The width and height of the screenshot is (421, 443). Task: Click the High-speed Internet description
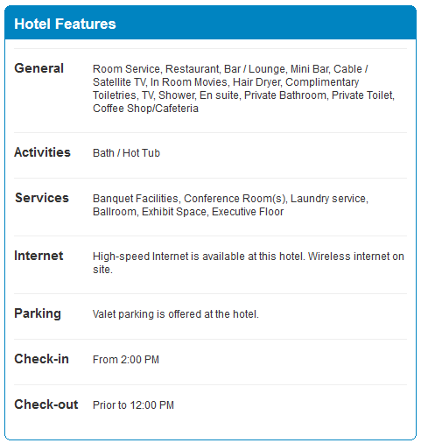tap(249, 263)
